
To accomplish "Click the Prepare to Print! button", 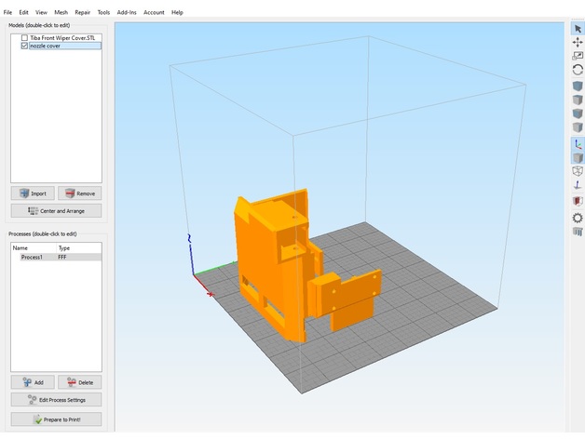I will click(x=56, y=419).
